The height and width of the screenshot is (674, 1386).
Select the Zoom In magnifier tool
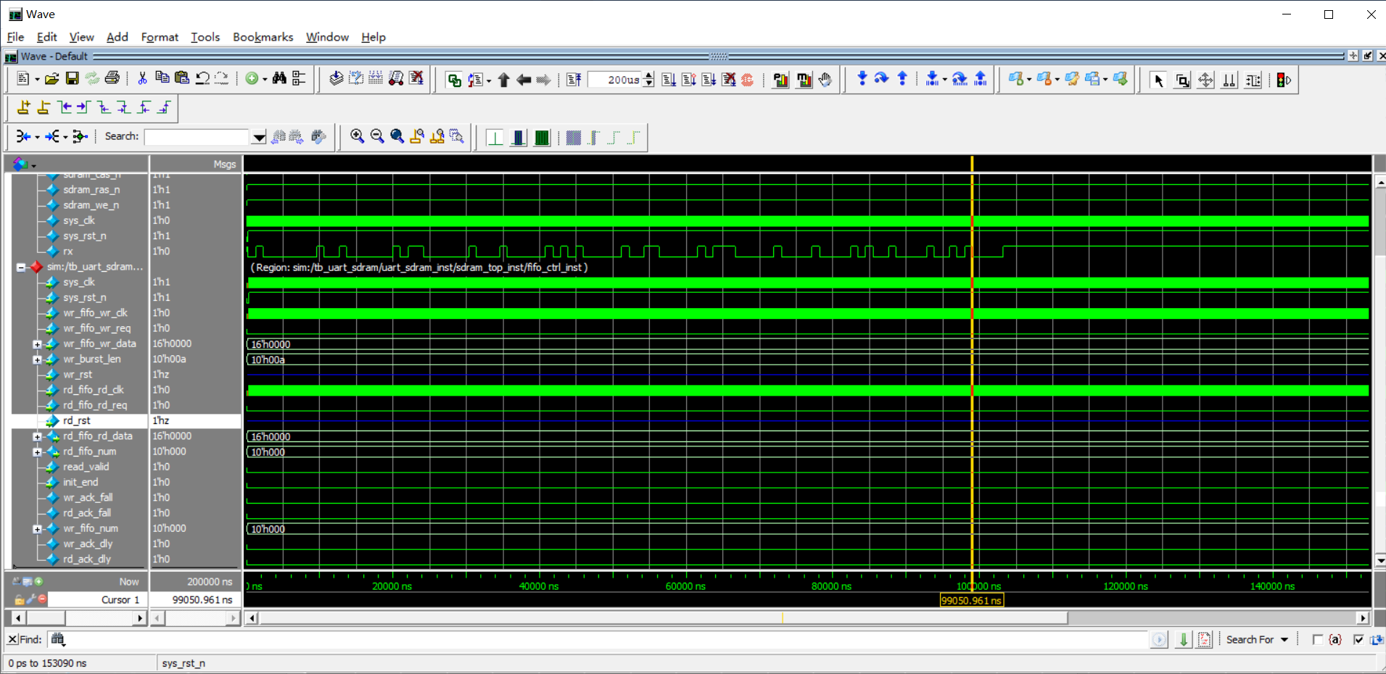point(357,136)
